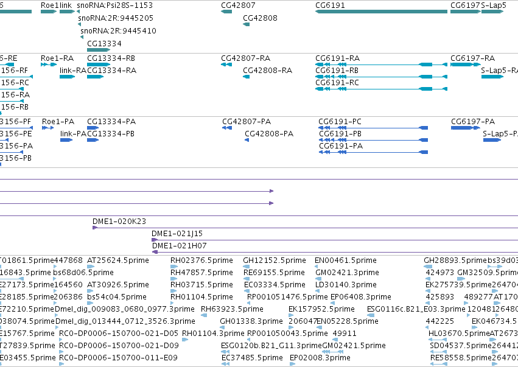Click EST GM02421.3prime
Viewport: 518px width, 367px height.
point(347,273)
